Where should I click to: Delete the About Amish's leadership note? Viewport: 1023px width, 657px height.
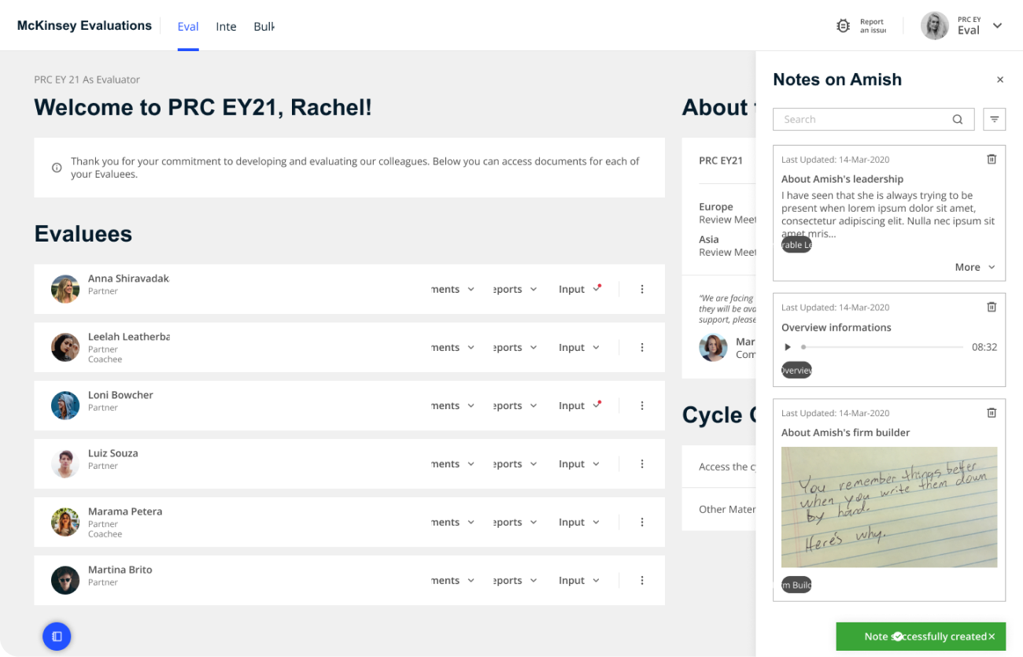pos(992,159)
